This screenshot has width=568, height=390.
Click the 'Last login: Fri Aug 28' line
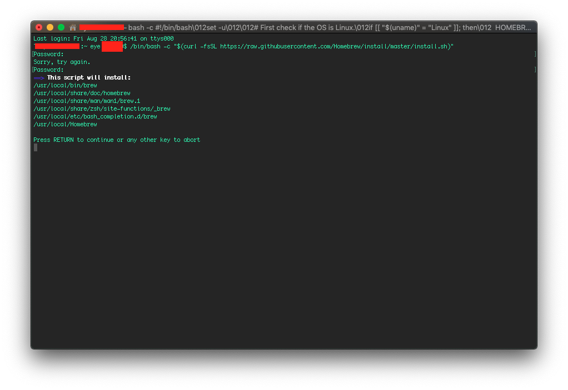pos(103,38)
